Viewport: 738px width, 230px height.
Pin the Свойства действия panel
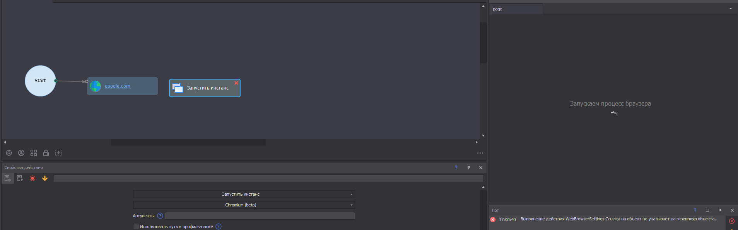pos(468,167)
